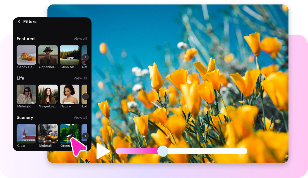Select the Nature filter in Life
308x178 pixels.
[x=69, y=94]
